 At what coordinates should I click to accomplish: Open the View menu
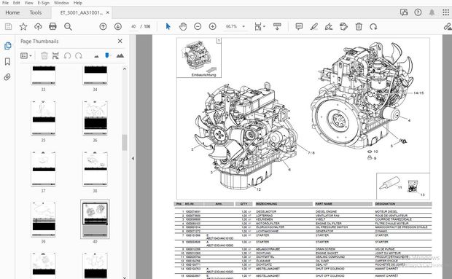[28, 3]
